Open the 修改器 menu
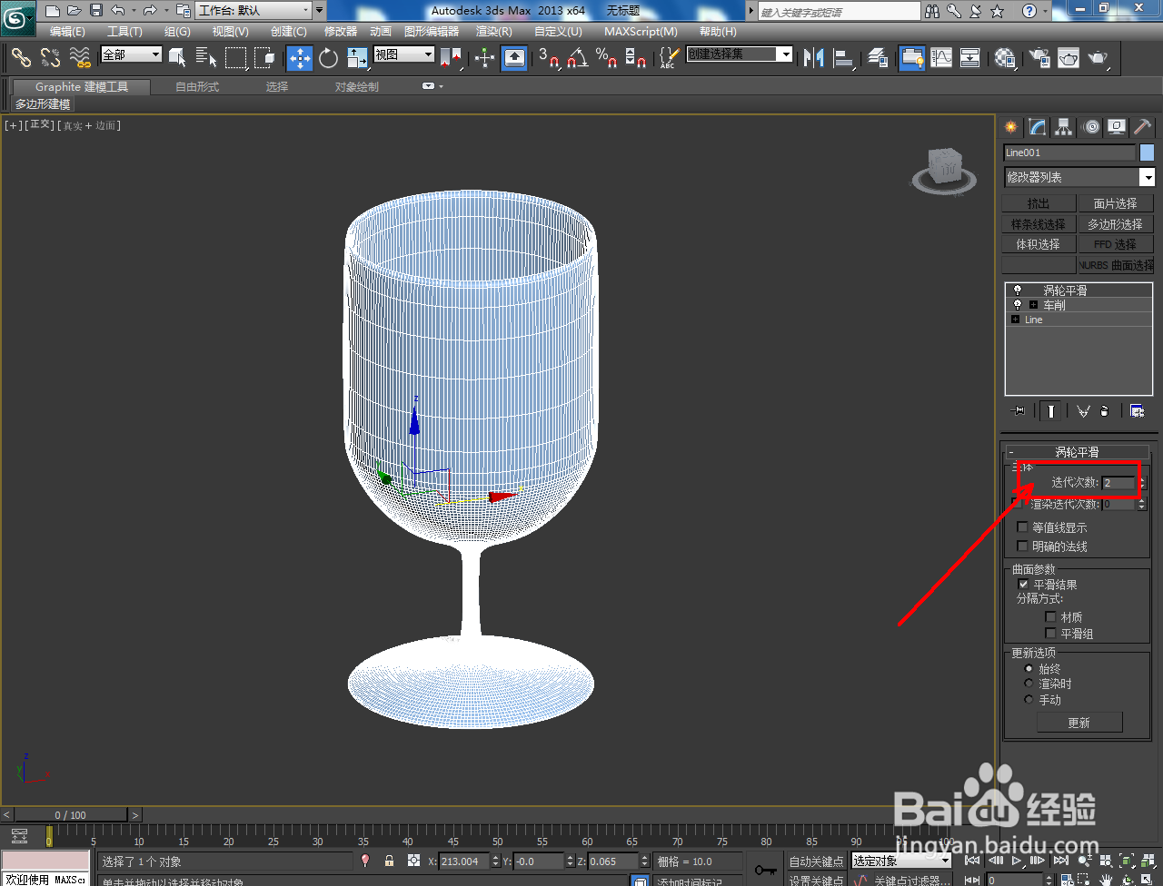1163x886 pixels. (x=341, y=32)
